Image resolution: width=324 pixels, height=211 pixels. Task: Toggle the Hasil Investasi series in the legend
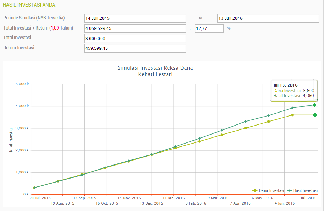point(302,190)
